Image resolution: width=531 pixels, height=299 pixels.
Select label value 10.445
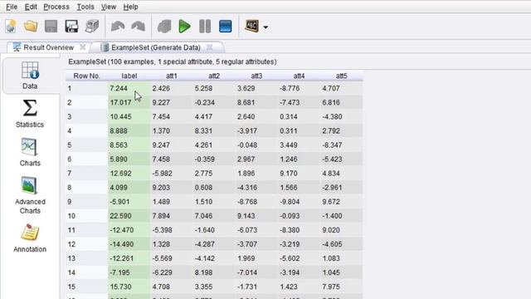click(x=120, y=117)
